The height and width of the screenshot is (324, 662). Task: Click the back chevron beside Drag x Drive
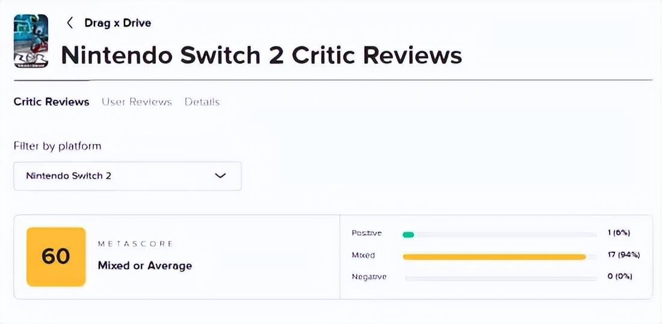tap(70, 23)
